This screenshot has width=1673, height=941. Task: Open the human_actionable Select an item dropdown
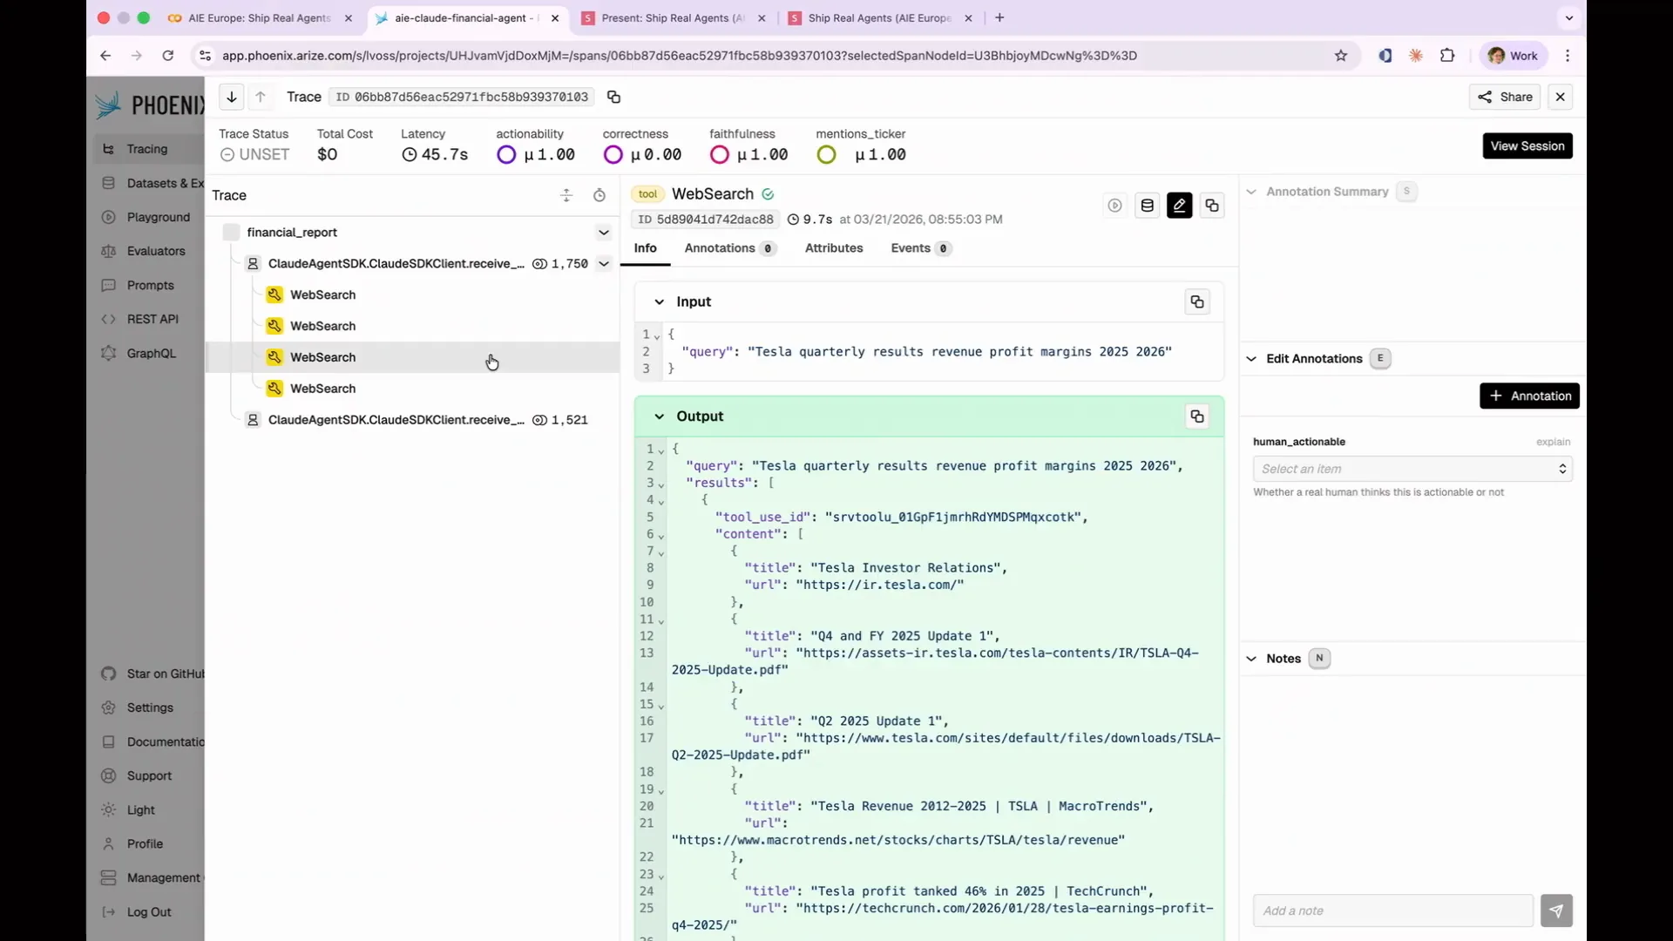coord(1412,469)
